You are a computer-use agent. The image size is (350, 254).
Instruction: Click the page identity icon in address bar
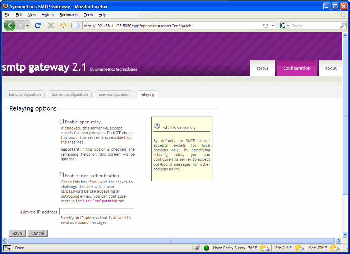(77, 25)
